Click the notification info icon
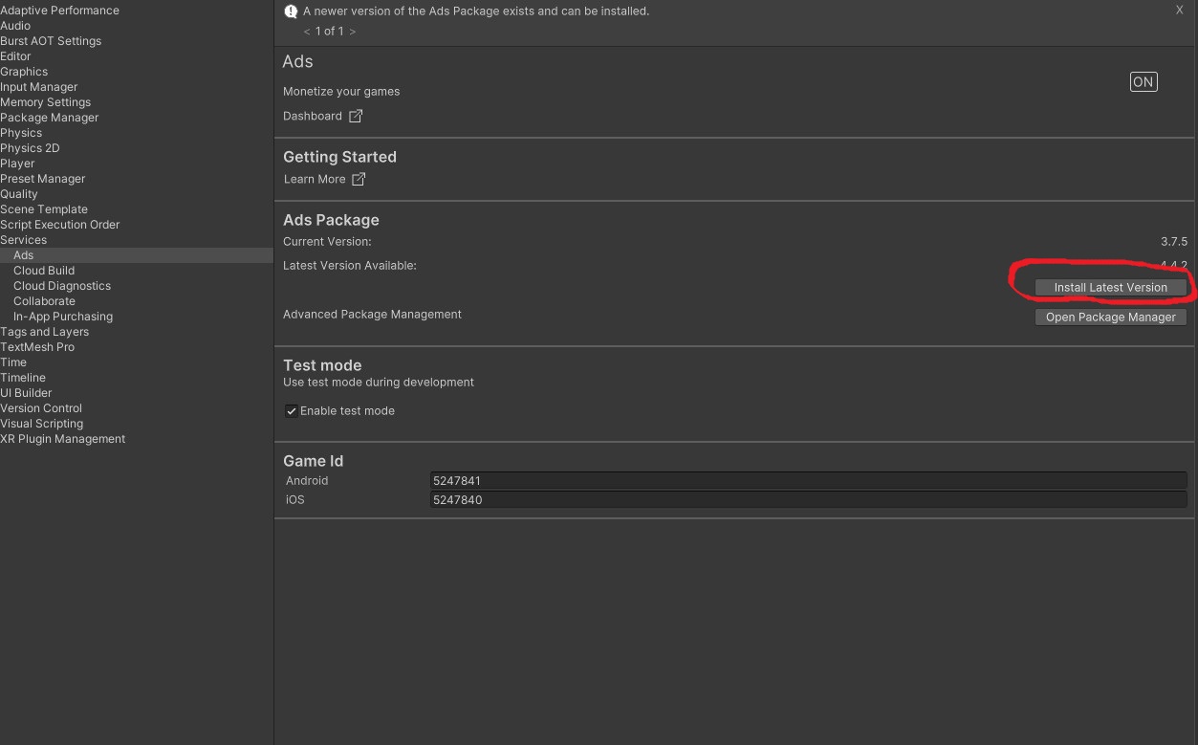Image resolution: width=1198 pixels, height=745 pixels. (291, 11)
